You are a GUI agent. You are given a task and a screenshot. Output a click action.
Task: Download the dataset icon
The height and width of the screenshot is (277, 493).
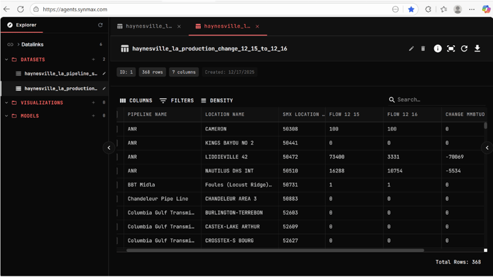pyautogui.click(x=478, y=48)
